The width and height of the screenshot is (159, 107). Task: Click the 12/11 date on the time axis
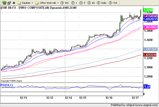coord(23,98)
